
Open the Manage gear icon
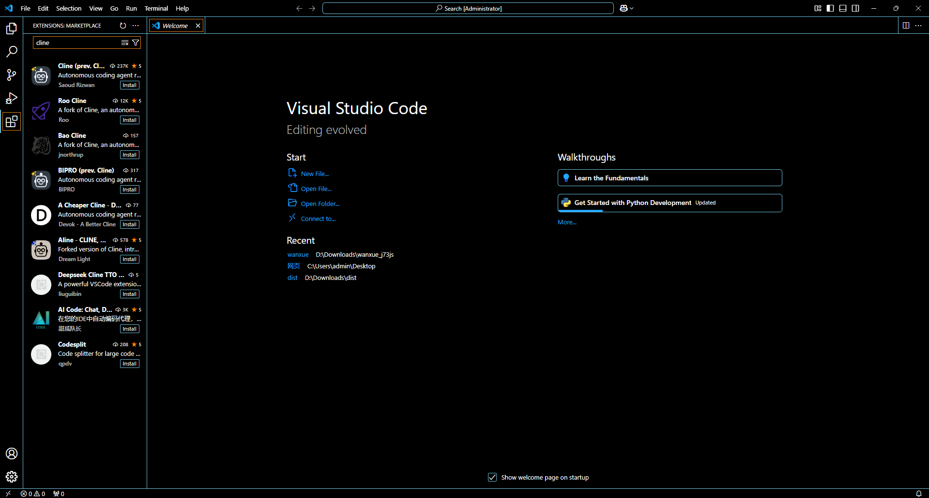click(x=12, y=477)
